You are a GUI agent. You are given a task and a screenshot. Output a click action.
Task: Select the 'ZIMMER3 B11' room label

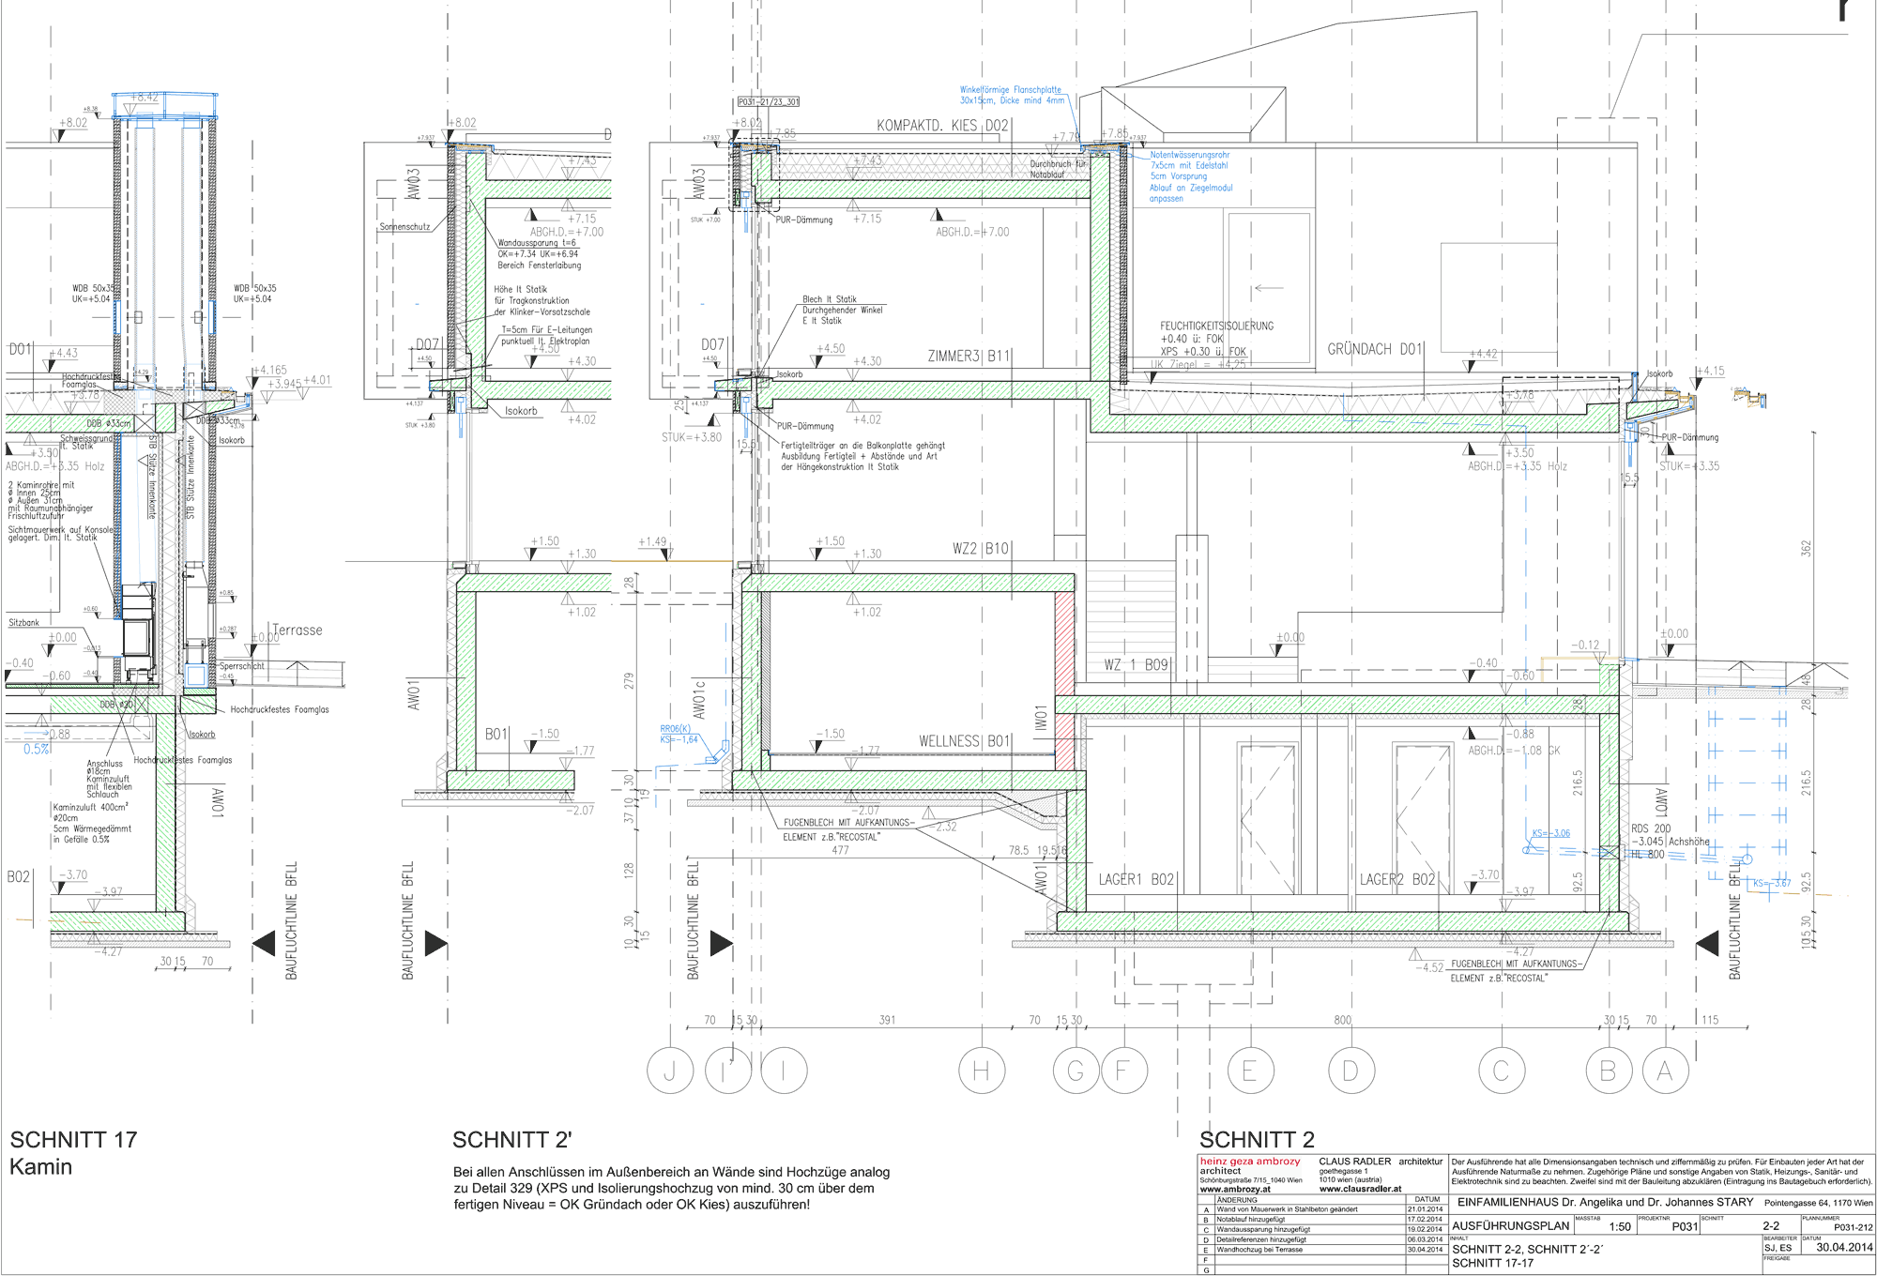(x=969, y=357)
